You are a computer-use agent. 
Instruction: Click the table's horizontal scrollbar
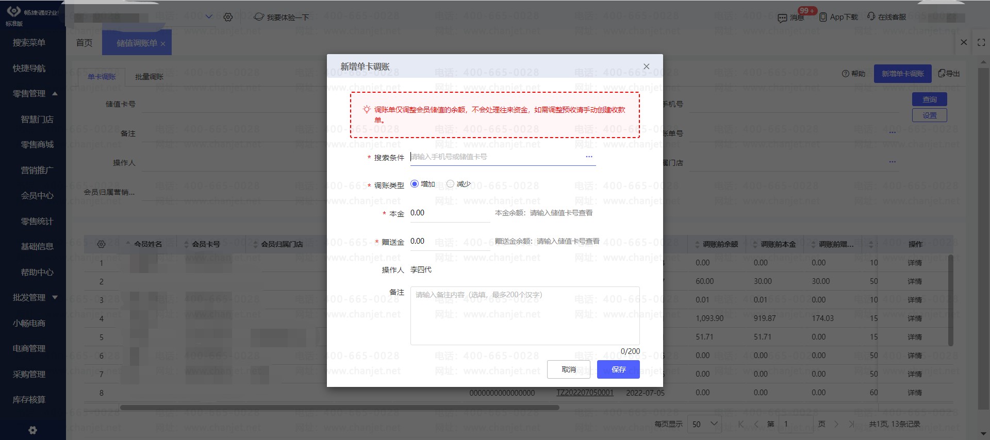[x=340, y=408]
